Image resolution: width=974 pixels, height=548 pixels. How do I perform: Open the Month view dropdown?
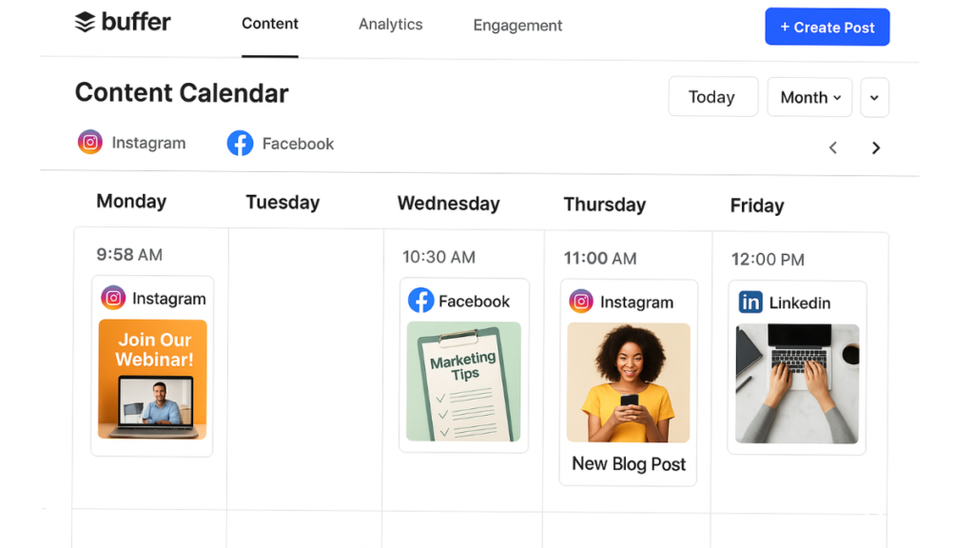pyautogui.click(x=809, y=97)
